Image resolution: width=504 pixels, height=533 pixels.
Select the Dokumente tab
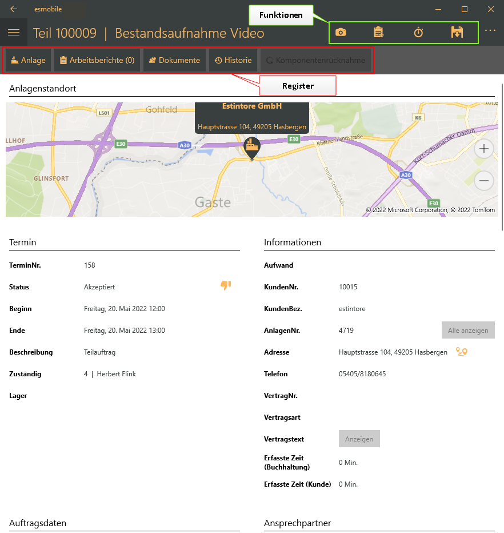174,60
